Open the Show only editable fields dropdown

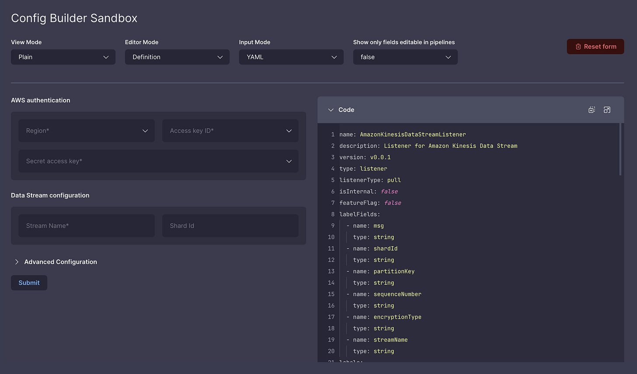[x=405, y=57]
